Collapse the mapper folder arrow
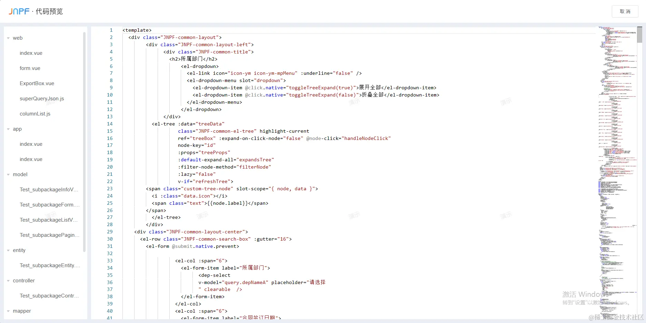This screenshot has width=646, height=323. (8, 311)
